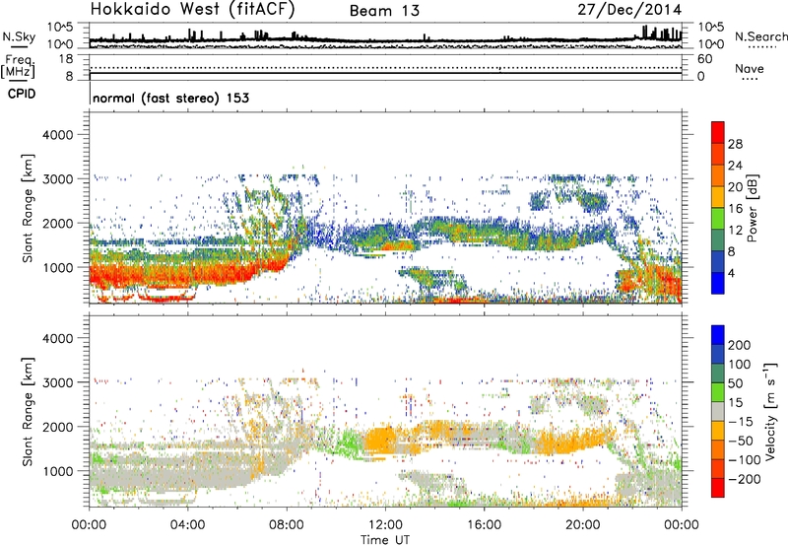
Task: Click the '04:00' time tick label
Action: 187,525
